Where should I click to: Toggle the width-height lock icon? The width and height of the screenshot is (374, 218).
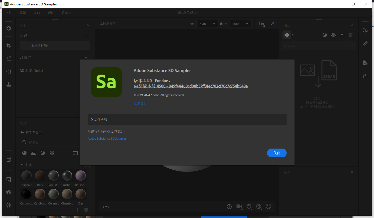[x=221, y=24]
